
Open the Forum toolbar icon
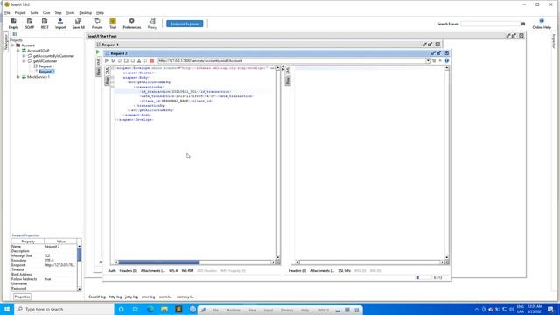97,24
